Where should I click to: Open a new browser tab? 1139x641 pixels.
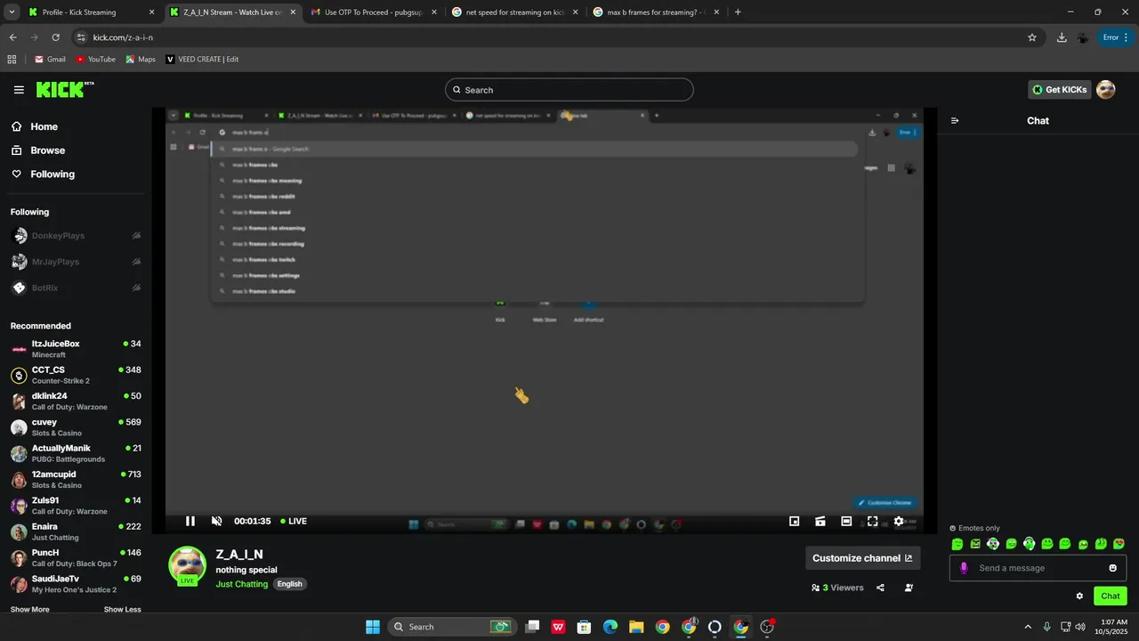(738, 12)
